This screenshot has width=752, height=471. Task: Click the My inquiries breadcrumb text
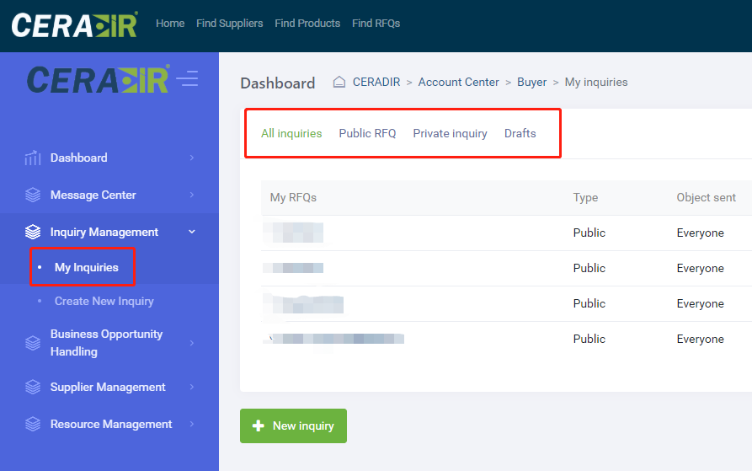596,82
